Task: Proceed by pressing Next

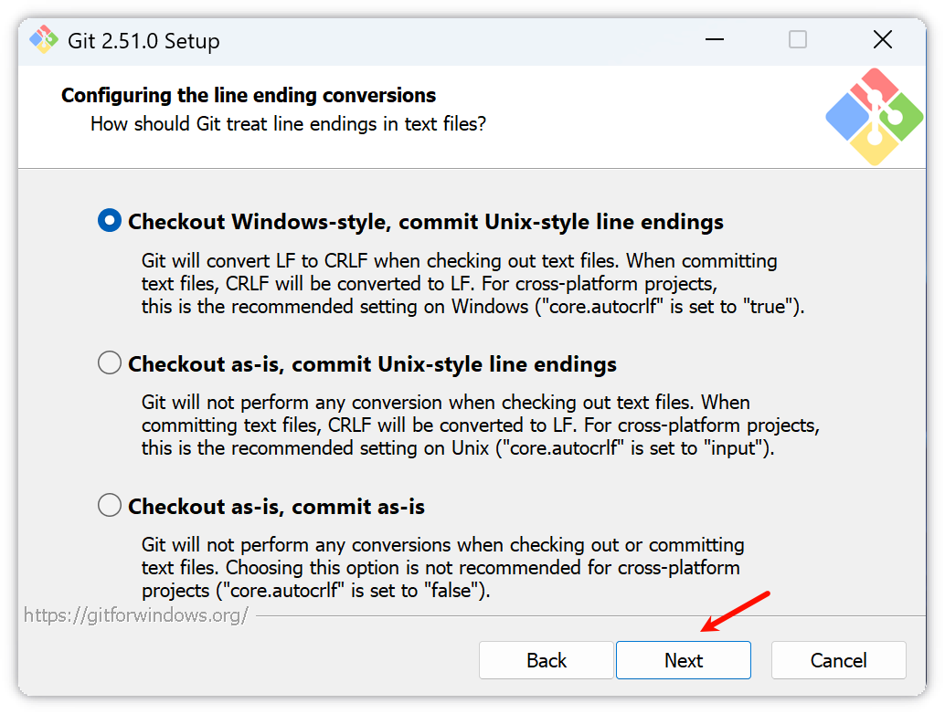Action: point(684,660)
